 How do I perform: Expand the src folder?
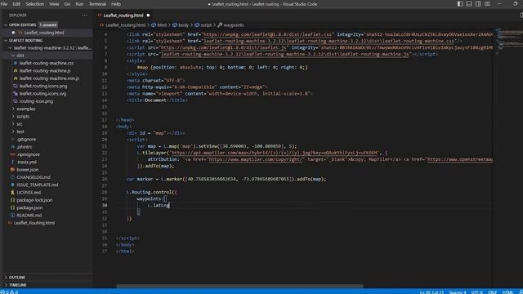coord(13,124)
